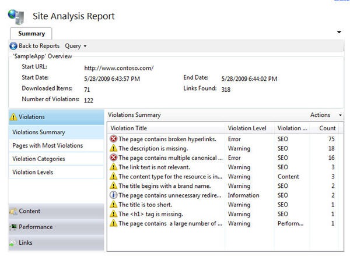This screenshot has width=350, height=257.
Task: Click information icon for unnecessary redirects row
Action: pyautogui.click(x=113, y=195)
